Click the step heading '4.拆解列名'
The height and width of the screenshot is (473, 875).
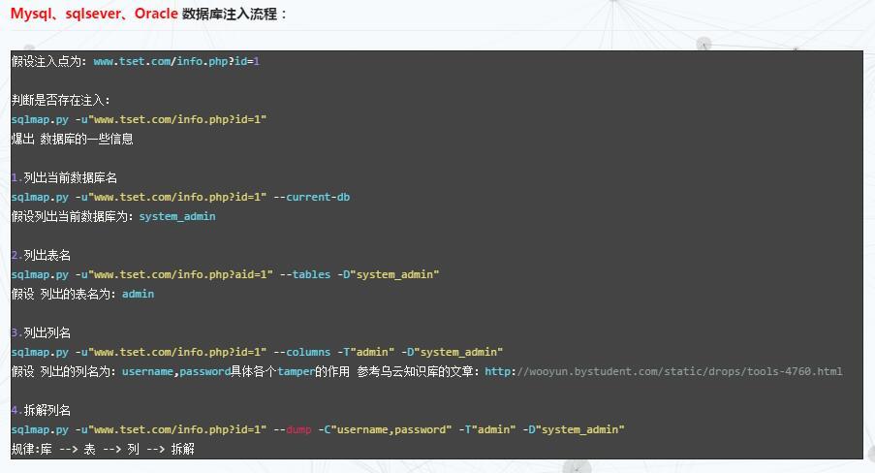[x=42, y=410]
